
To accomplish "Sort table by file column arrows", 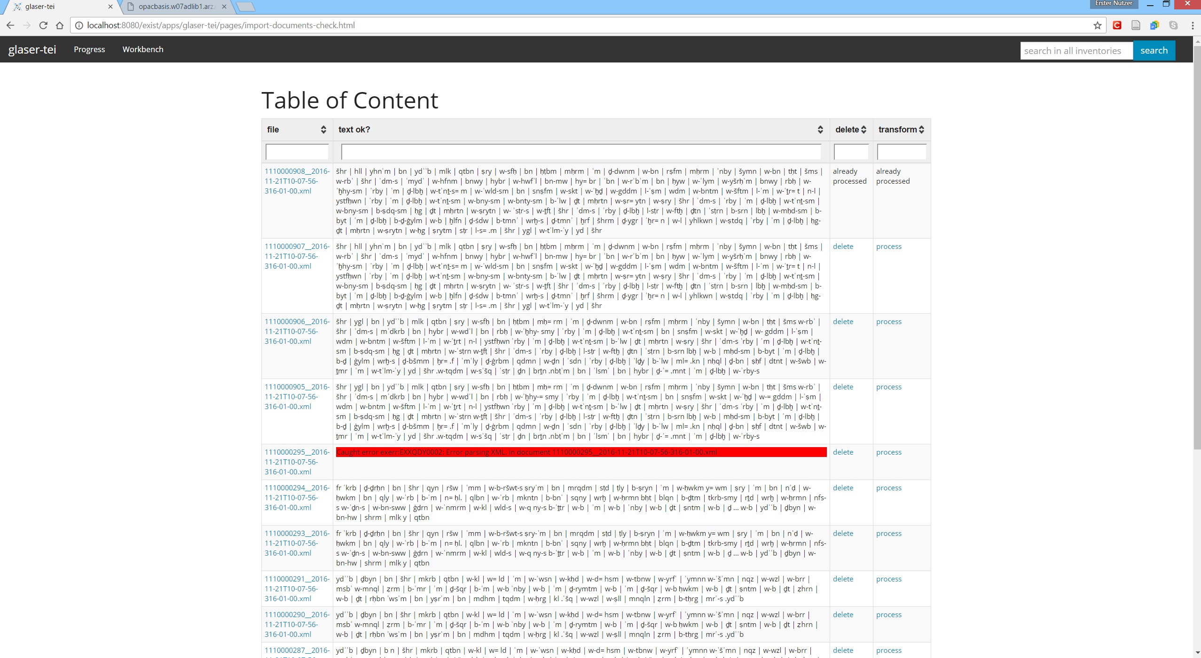I will click(x=323, y=130).
